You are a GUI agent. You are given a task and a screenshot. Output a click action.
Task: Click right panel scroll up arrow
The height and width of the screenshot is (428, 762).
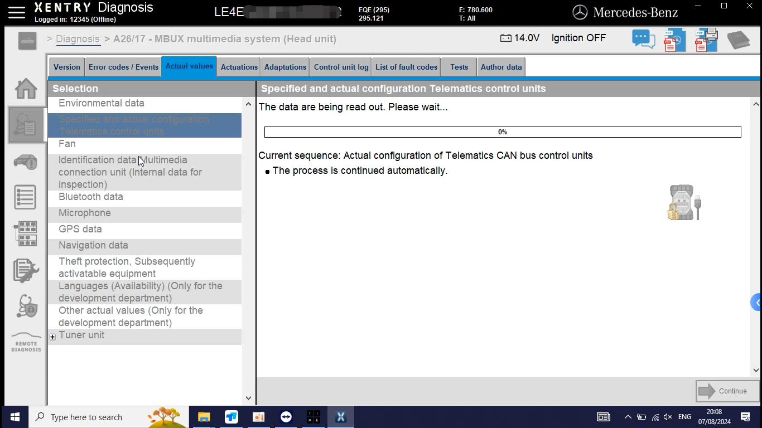pyautogui.click(x=756, y=104)
